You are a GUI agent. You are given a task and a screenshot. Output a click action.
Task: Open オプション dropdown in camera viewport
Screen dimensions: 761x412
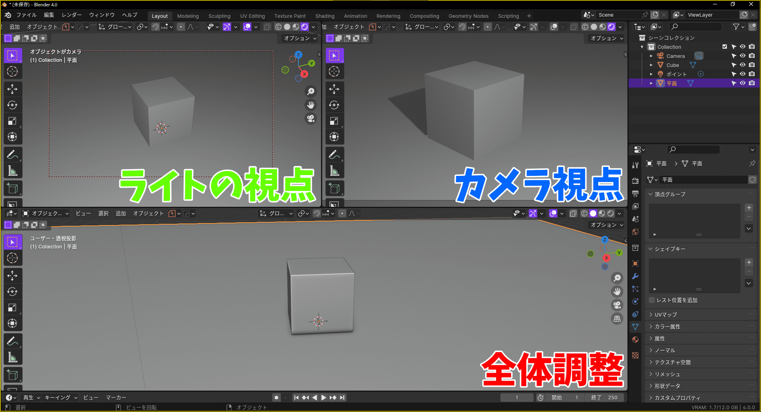click(607, 38)
